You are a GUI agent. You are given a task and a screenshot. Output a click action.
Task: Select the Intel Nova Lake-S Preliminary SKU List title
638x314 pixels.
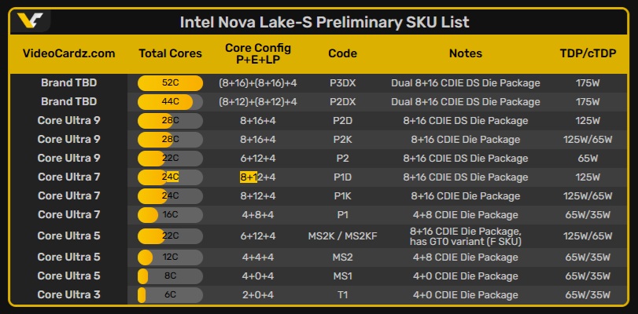(324, 22)
